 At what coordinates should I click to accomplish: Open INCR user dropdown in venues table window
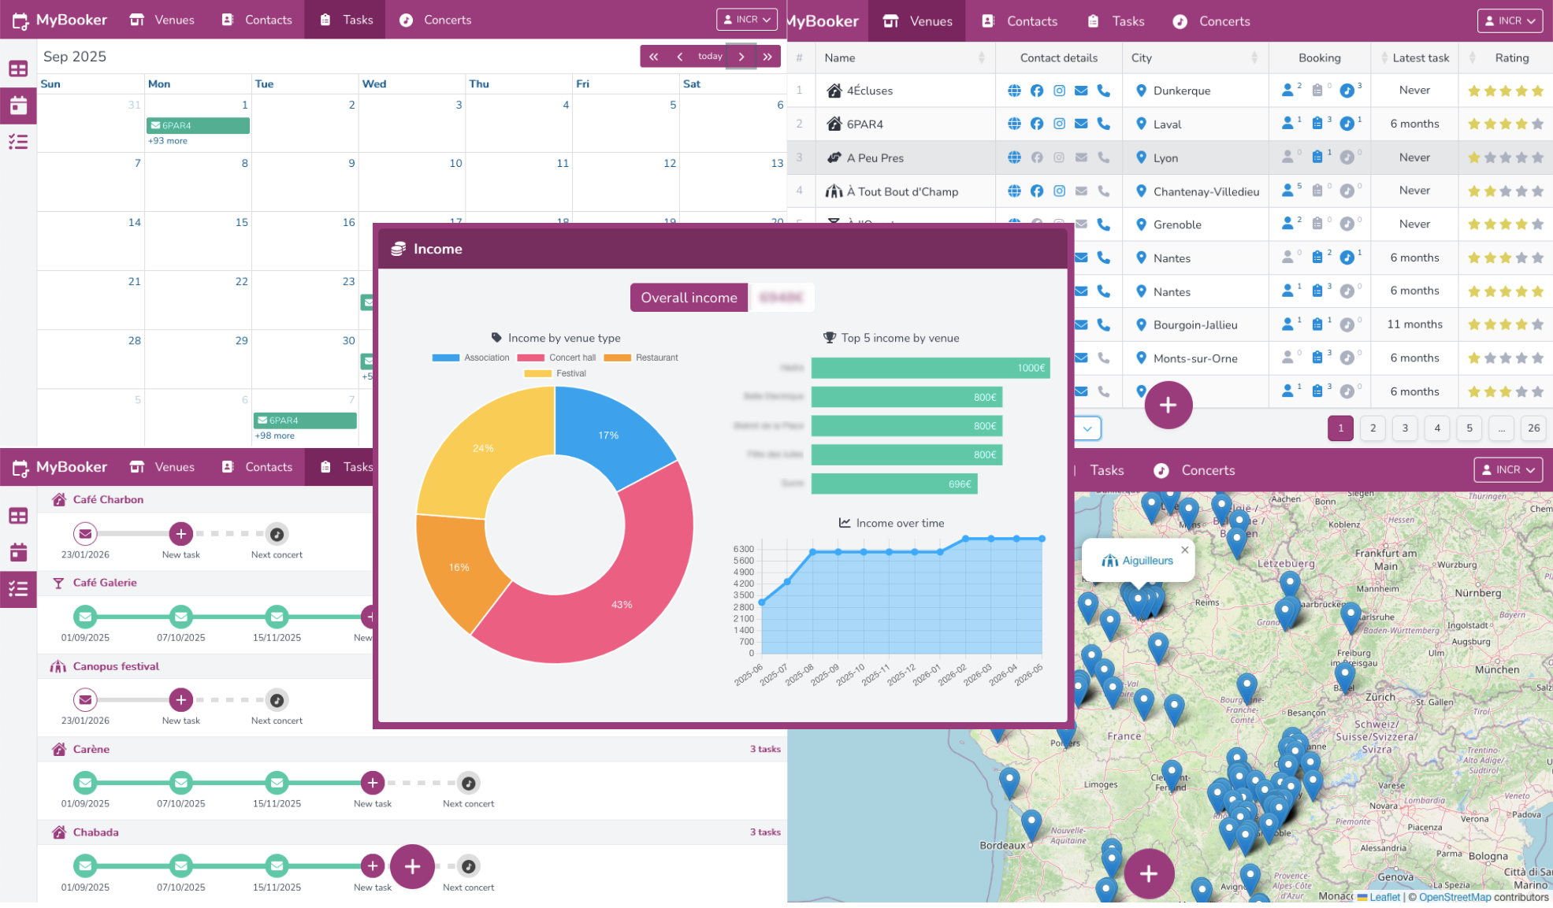tap(1510, 21)
